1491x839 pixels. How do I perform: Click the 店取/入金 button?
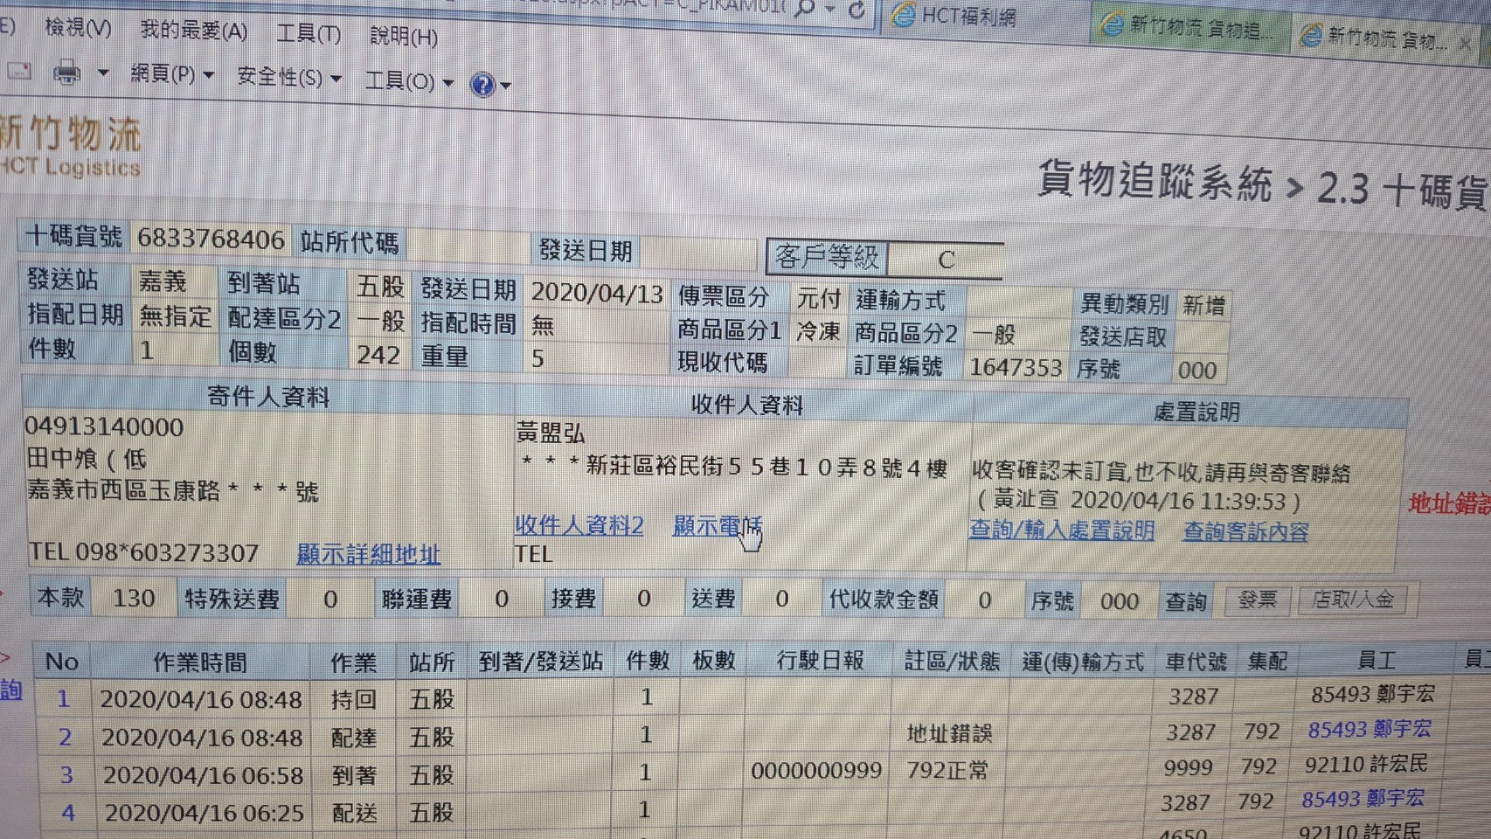pos(1353,600)
